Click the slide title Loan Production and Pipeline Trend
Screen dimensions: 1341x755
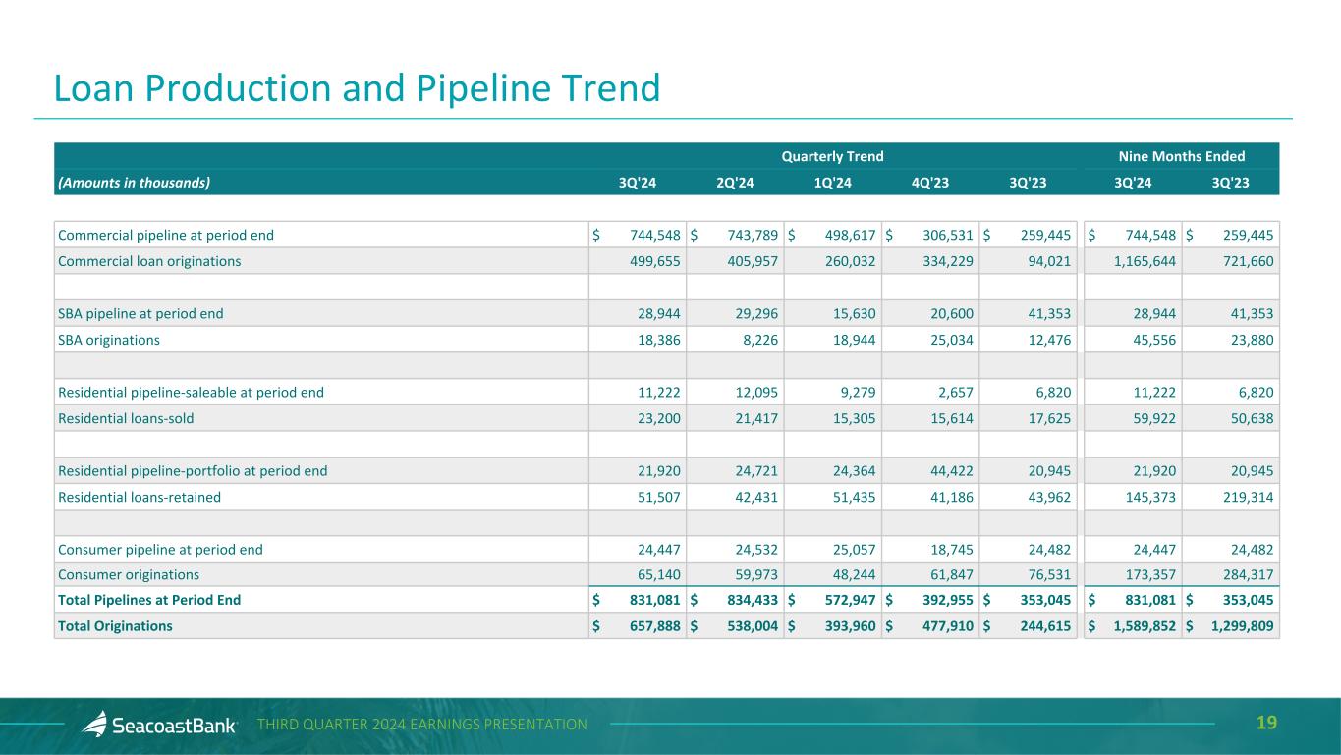tap(357, 88)
